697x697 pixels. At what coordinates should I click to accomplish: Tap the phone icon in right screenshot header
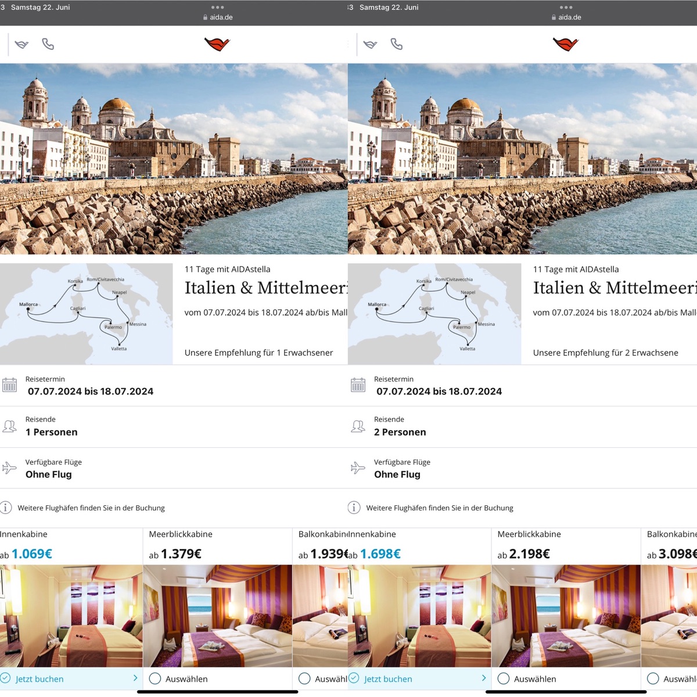click(x=397, y=44)
